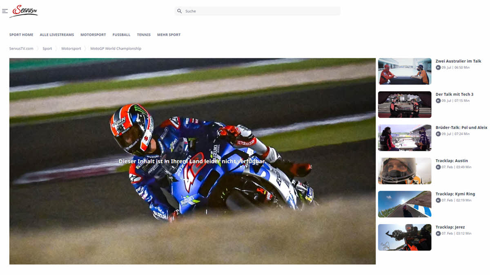490x275 pixels.
Task: Click play icon under Tracklap: Austin
Action: coord(438,167)
